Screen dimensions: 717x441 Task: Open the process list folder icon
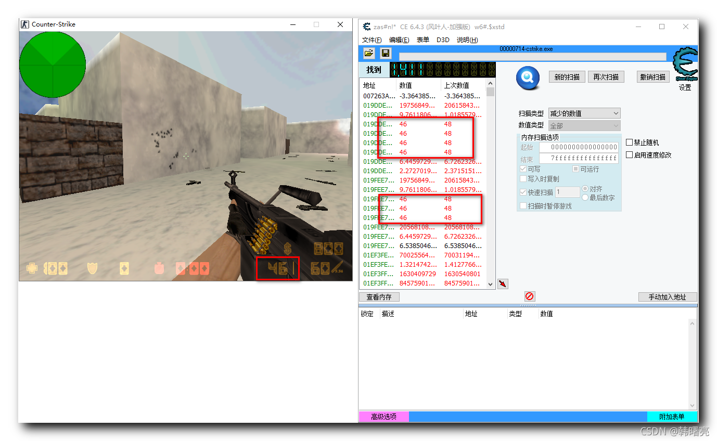pos(369,53)
